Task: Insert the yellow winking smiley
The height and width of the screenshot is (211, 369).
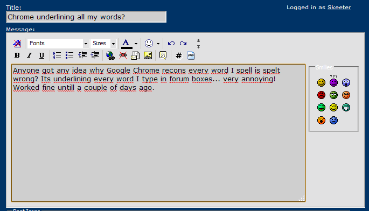Action: 333,108
